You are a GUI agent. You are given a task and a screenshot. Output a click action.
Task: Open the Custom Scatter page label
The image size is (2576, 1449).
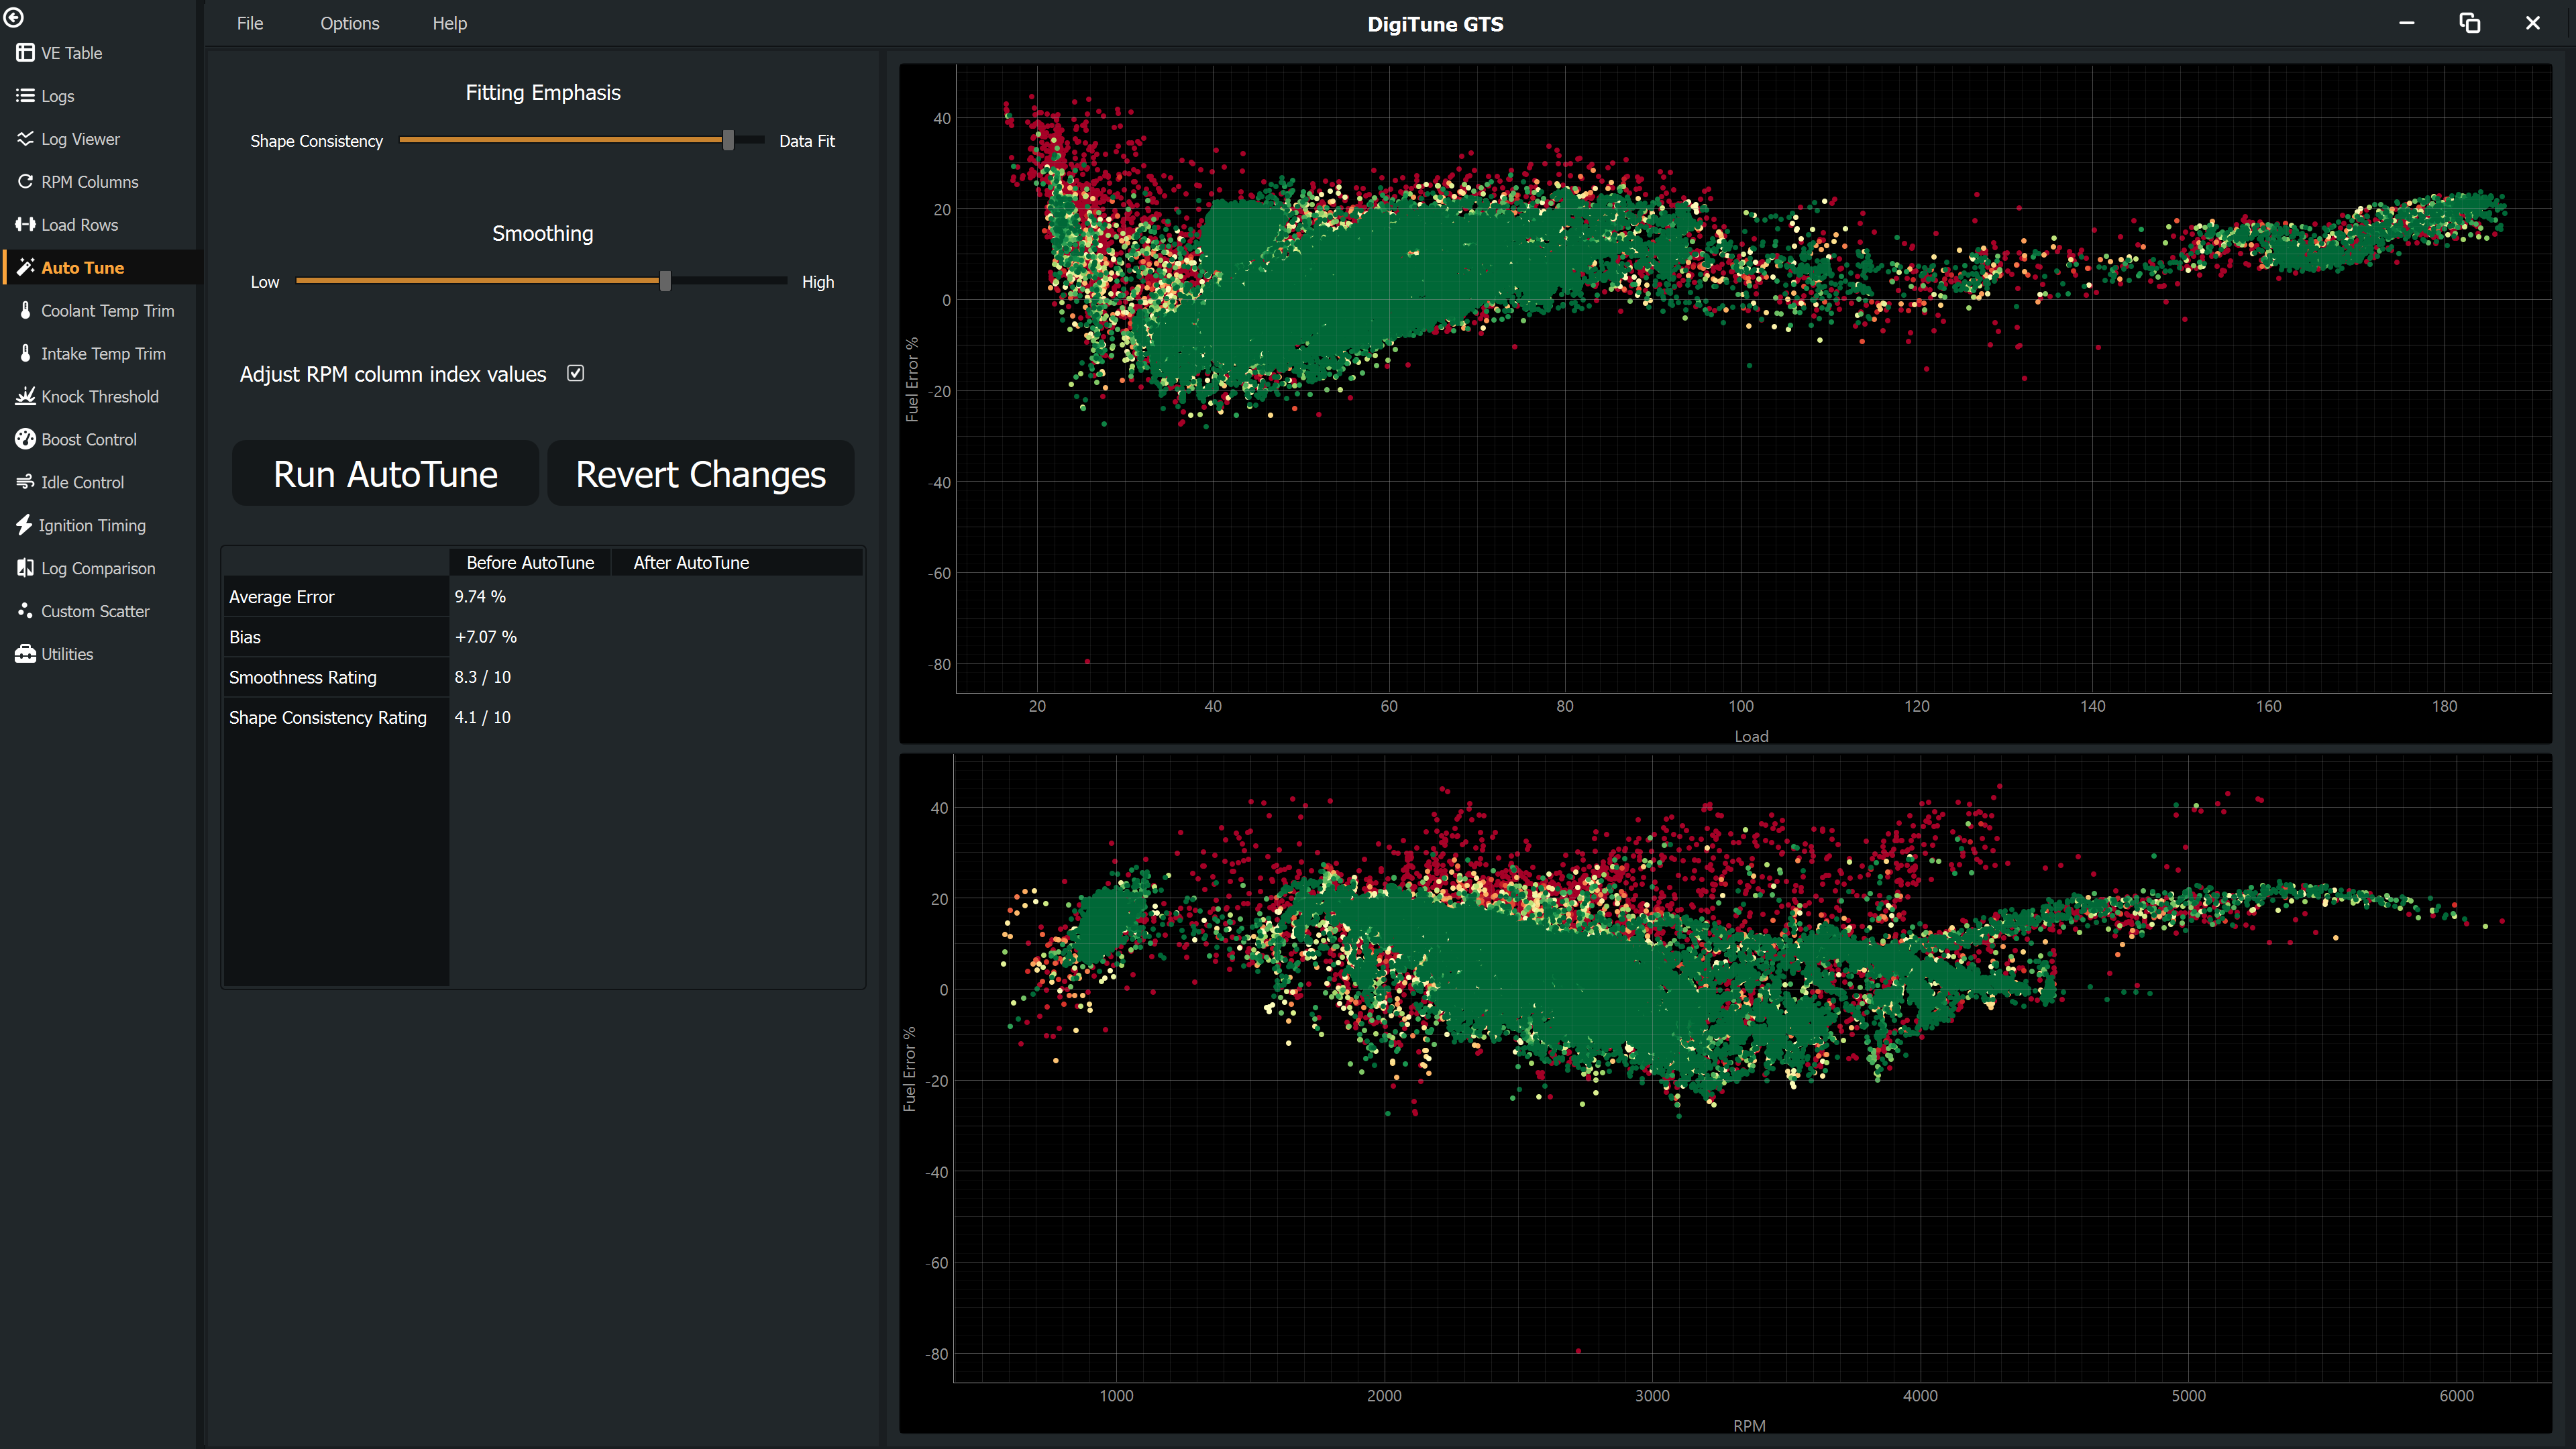(x=95, y=611)
